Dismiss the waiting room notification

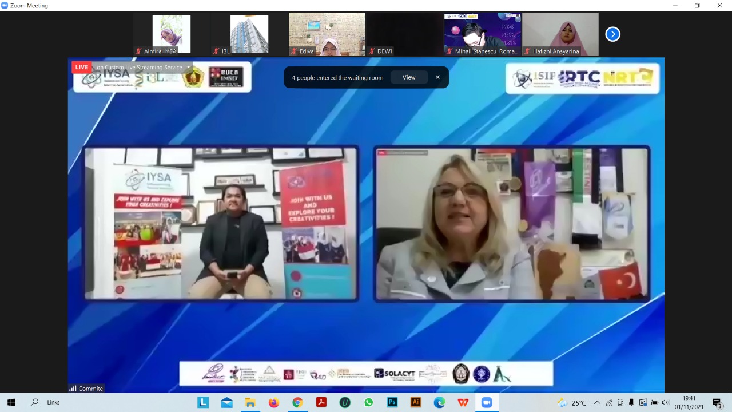(x=437, y=77)
